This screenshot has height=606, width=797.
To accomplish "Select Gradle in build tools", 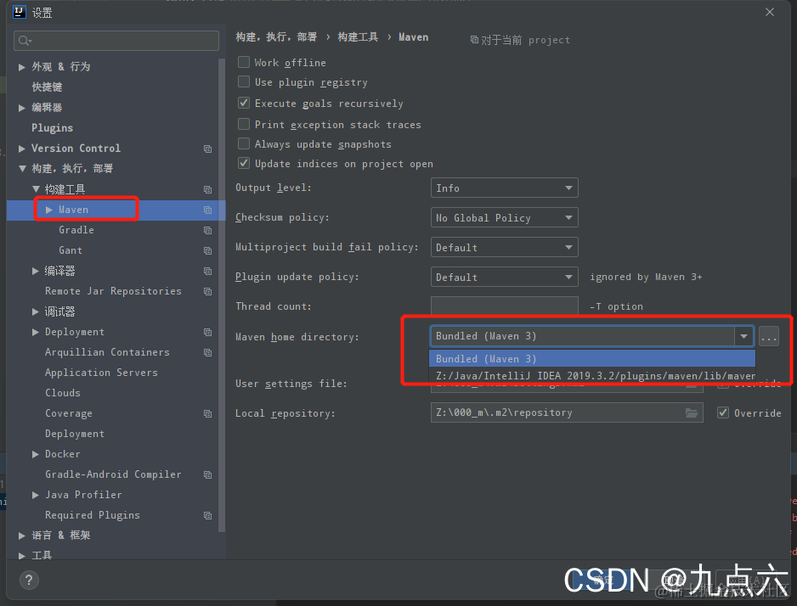I will [76, 230].
